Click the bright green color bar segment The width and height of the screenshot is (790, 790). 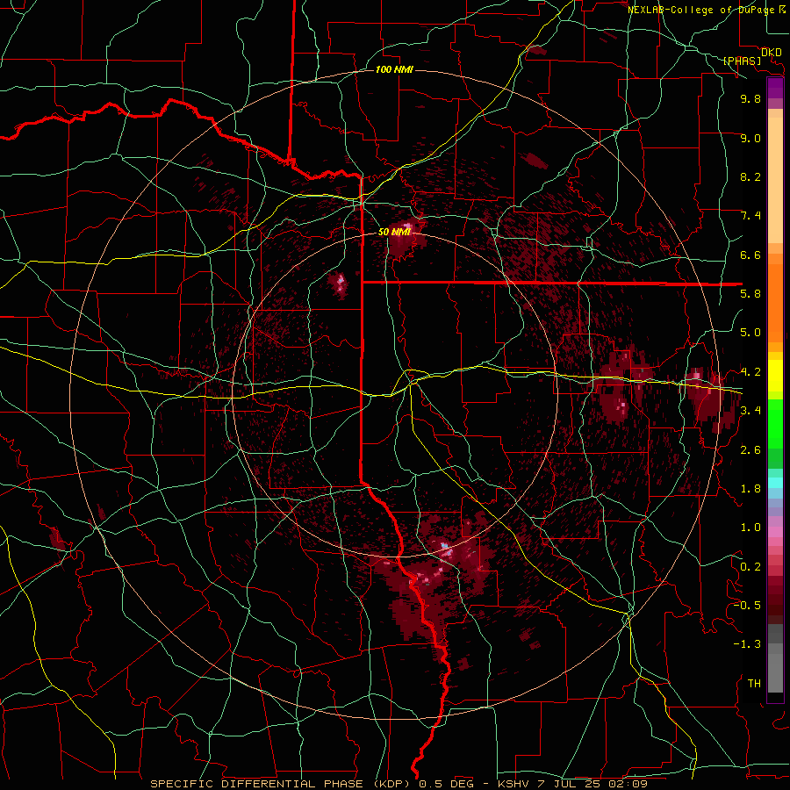(775, 423)
